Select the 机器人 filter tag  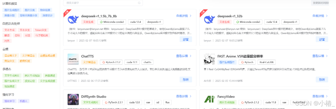(23, 101)
